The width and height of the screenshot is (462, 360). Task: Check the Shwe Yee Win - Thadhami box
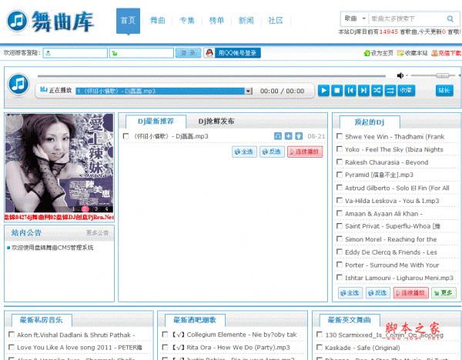(340, 136)
